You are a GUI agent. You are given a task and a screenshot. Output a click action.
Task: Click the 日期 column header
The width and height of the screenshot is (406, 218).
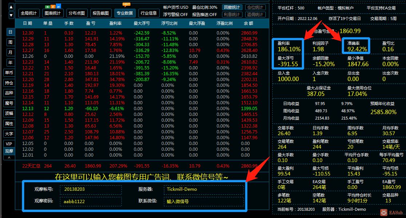click(x=28, y=23)
